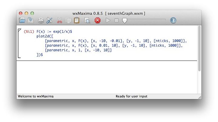Image resolution: width=218 pixels, height=122 pixels.
Task: Open the find and search icon
Action: coord(87,20)
